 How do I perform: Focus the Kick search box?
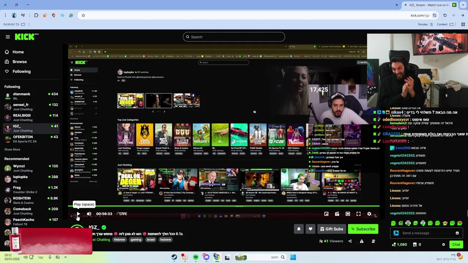point(234,37)
